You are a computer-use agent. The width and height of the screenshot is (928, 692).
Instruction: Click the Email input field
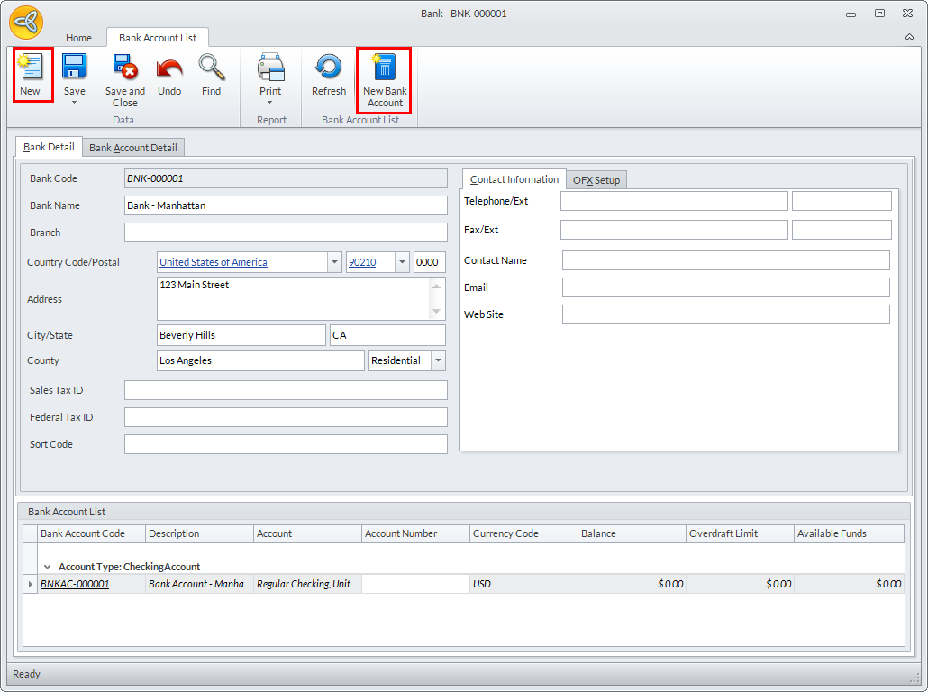(725, 287)
